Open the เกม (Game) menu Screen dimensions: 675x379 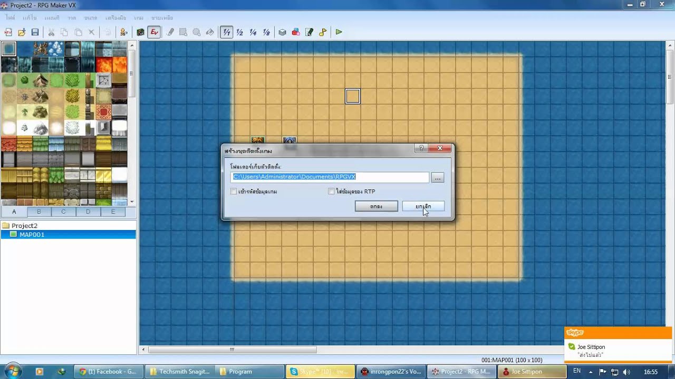(139, 18)
